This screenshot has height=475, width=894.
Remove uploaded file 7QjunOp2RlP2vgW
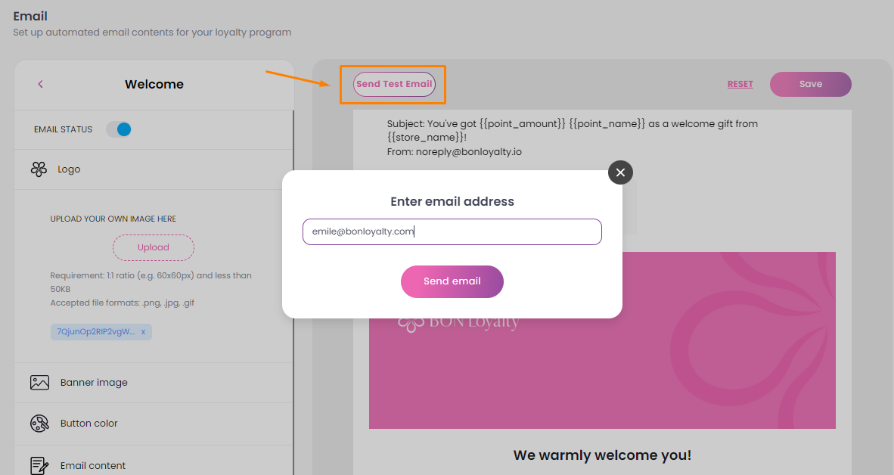tap(143, 332)
